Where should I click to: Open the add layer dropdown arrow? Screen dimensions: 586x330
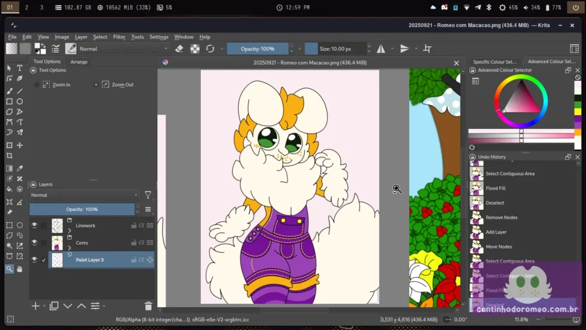[x=44, y=306]
